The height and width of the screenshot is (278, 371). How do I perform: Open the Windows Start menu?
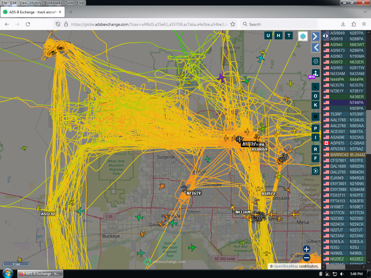tap(8, 273)
